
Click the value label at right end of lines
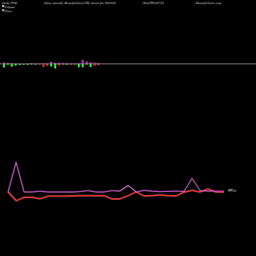[x=232, y=190]
